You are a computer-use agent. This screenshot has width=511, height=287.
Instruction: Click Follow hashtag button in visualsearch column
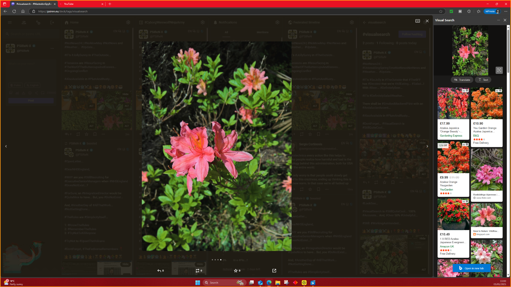412,34
